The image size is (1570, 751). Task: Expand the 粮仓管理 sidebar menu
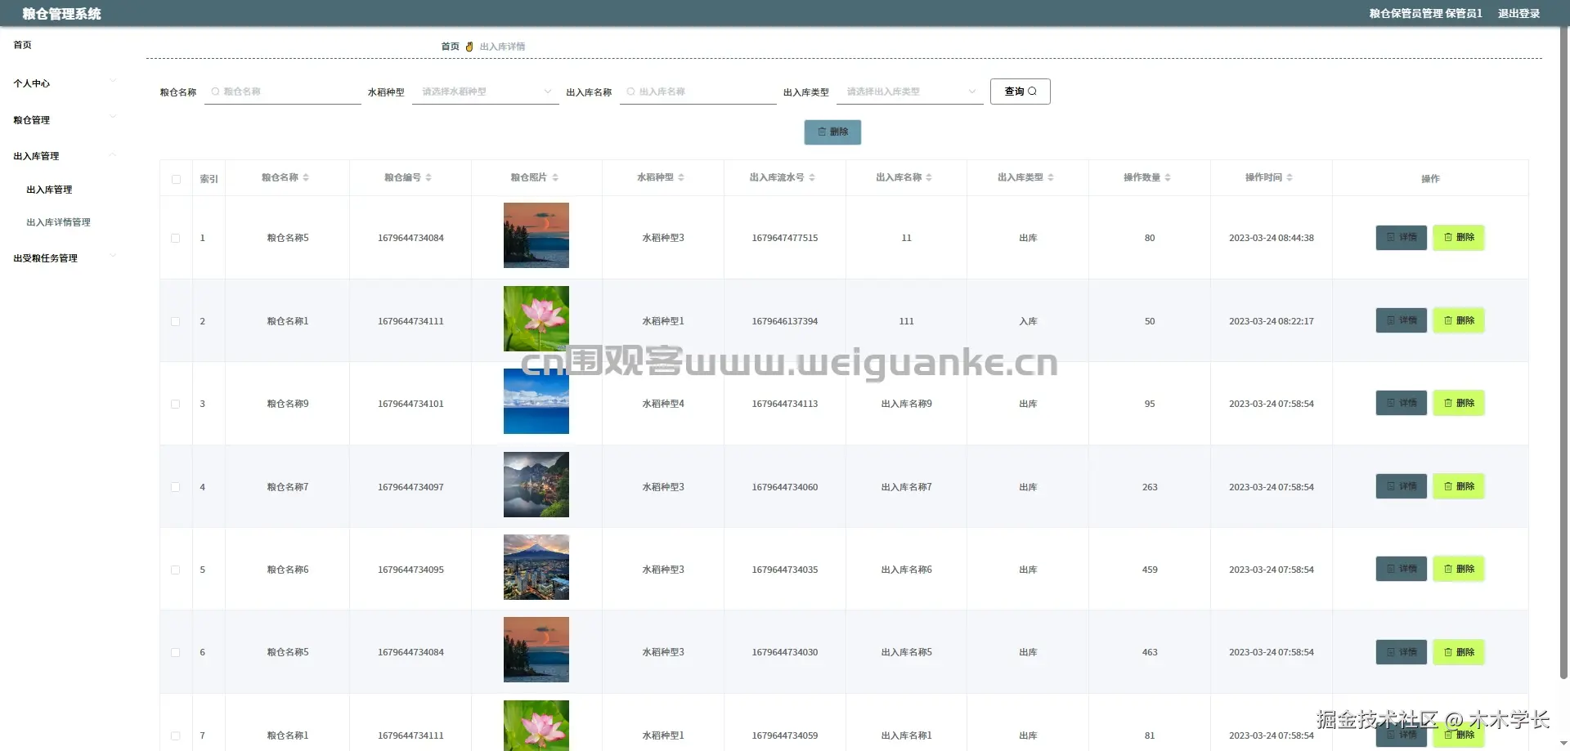point(65,120)
